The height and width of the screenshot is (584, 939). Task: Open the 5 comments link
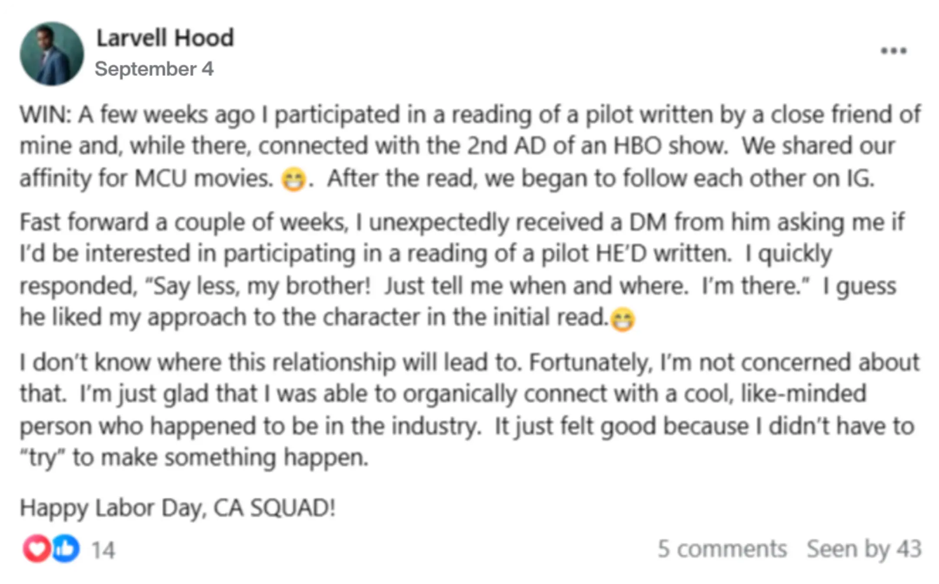[x=722, y=549]
